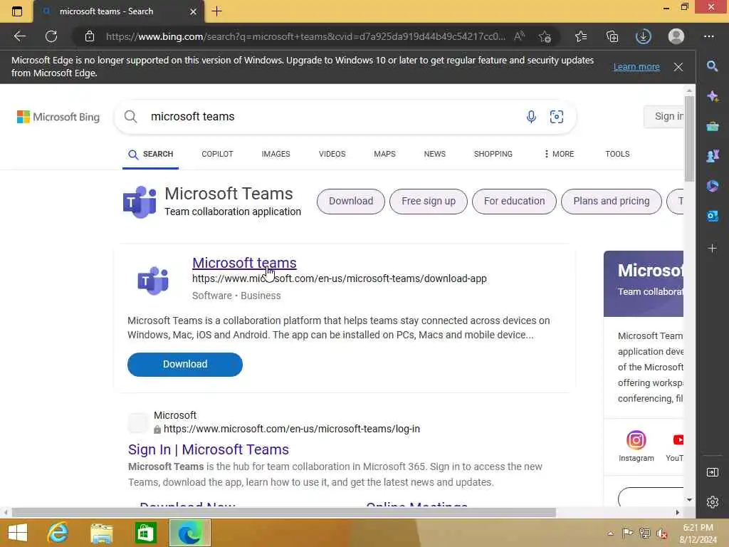Switch to the Images tab

[x=276, y=154]
